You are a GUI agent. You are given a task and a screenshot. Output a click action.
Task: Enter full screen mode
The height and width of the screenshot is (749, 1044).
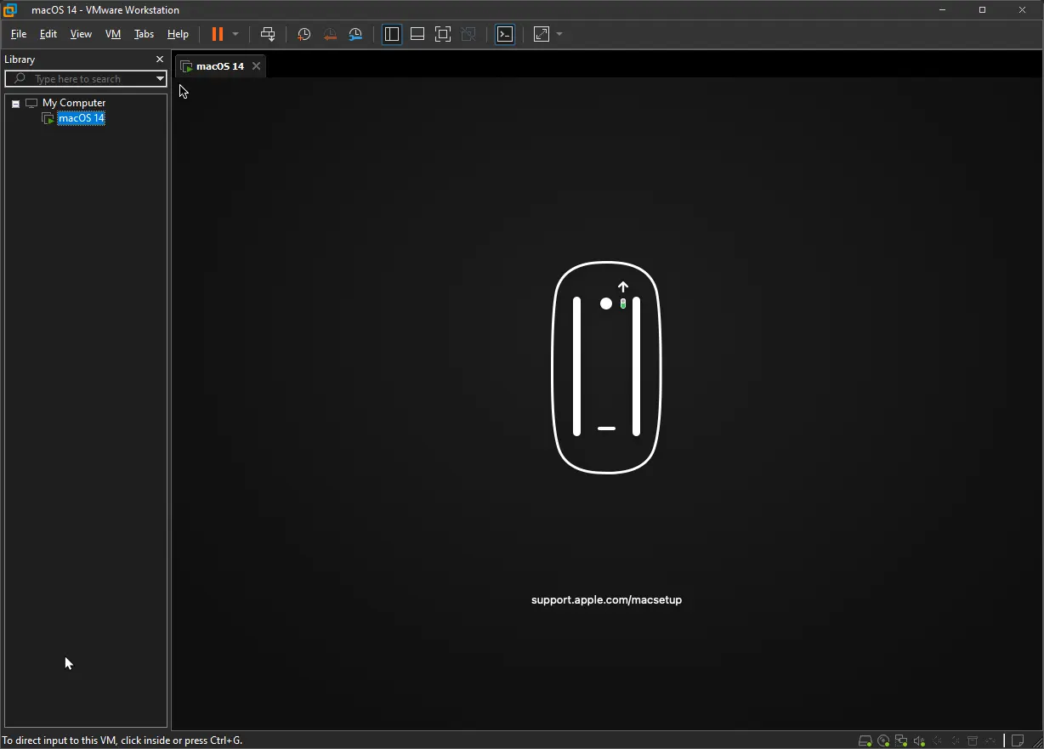pyautogui.click(x=443, y=34)
